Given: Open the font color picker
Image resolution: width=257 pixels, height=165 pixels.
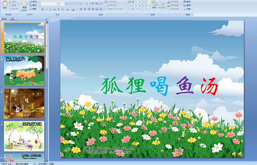Looking at the screenshot, I should click(74, 9).
